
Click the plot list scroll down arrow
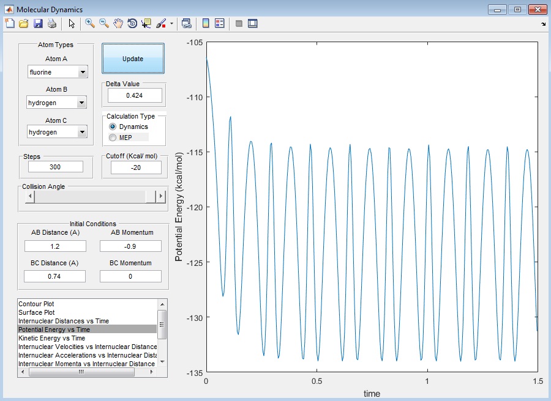click(x=162, y=362)
